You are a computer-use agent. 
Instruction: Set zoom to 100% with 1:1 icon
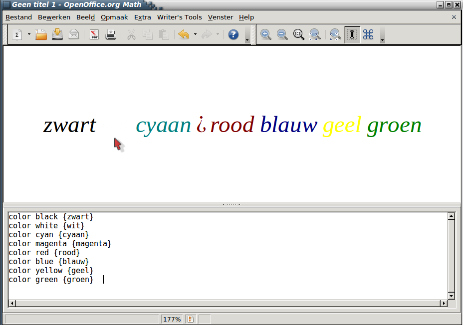click(x=298, y=34)
